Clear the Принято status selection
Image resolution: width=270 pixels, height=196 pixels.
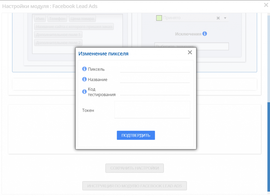click(218, 18)
